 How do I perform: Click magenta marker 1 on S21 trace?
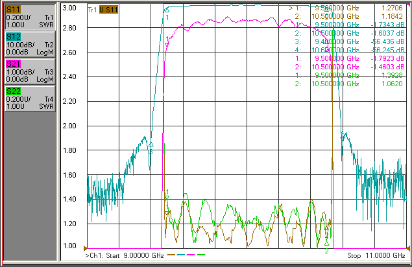pos(167,45)
